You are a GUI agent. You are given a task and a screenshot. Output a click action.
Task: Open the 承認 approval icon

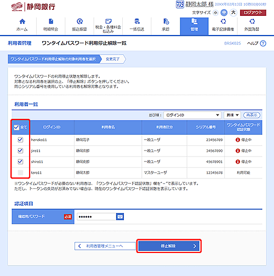click(166, 21)
